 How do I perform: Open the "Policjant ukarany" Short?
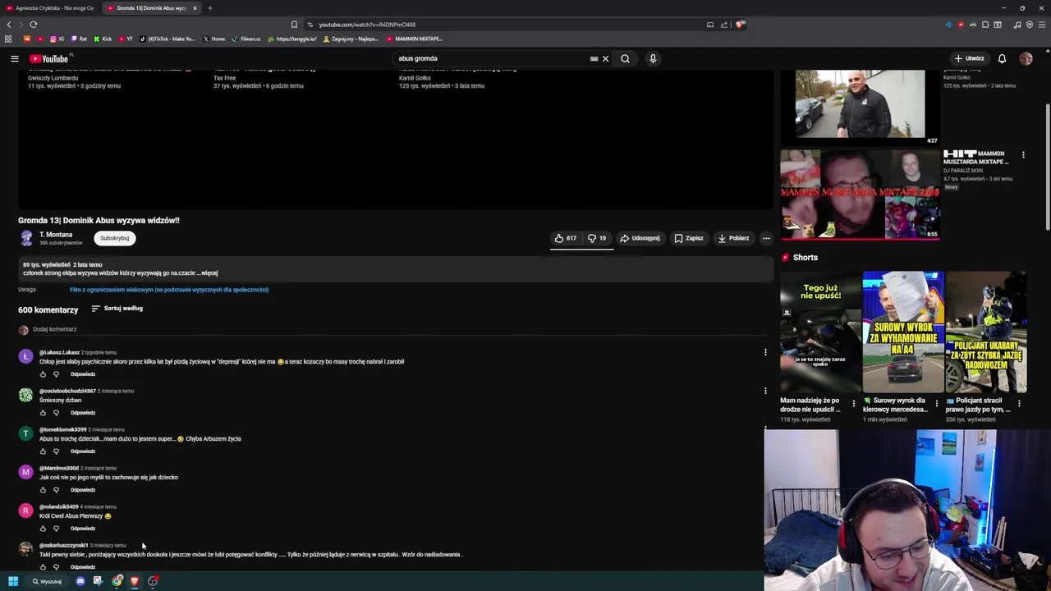point(985,332)
